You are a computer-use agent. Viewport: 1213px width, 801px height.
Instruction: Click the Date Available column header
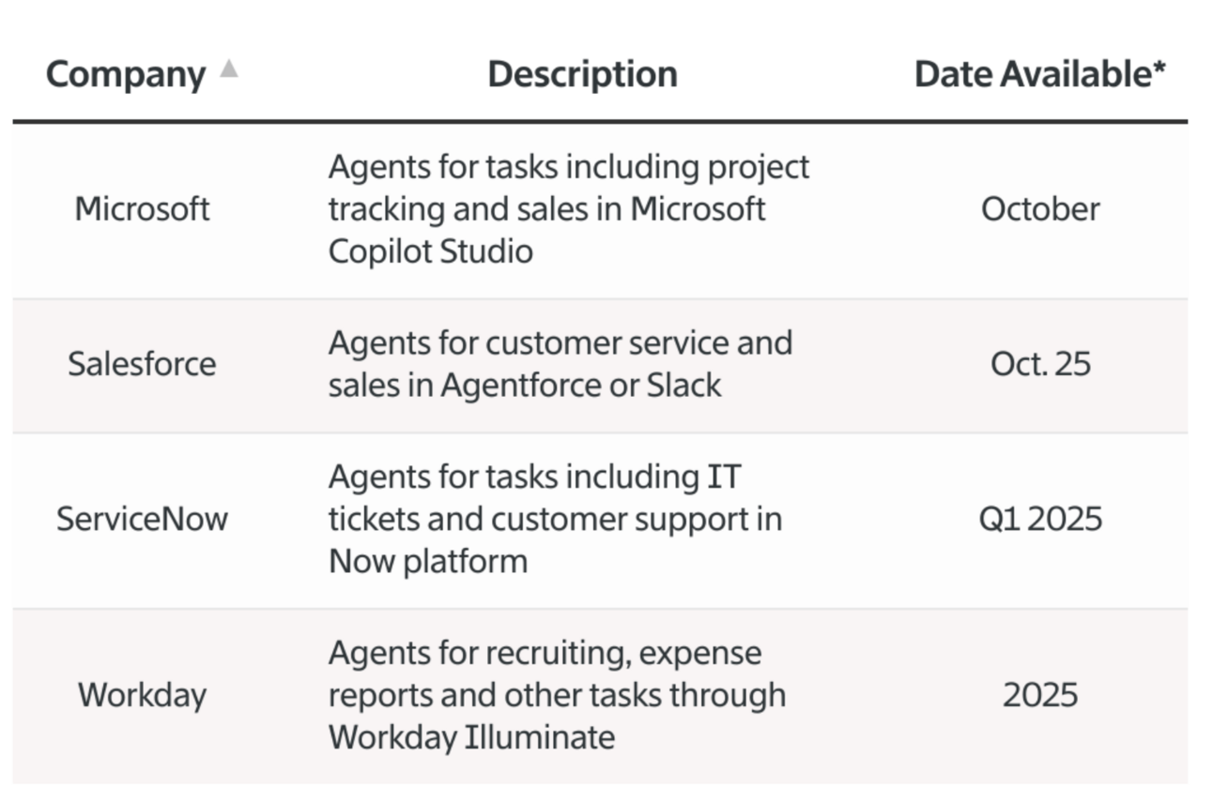[x=1039, y=74]
